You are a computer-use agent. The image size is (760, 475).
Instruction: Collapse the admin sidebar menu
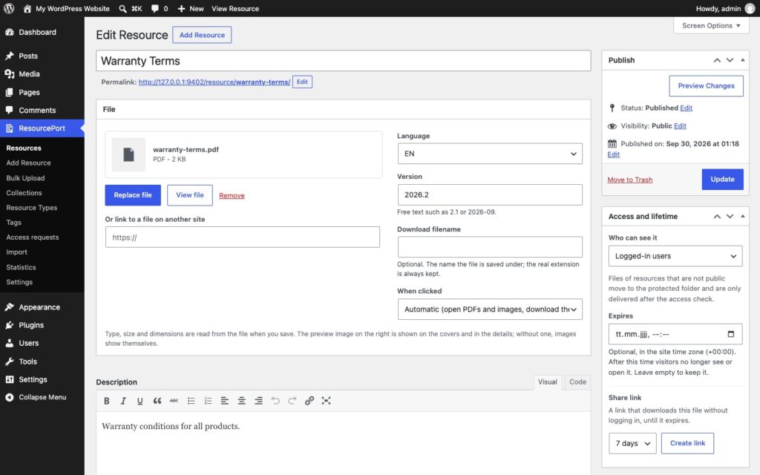tap(42, 397)
